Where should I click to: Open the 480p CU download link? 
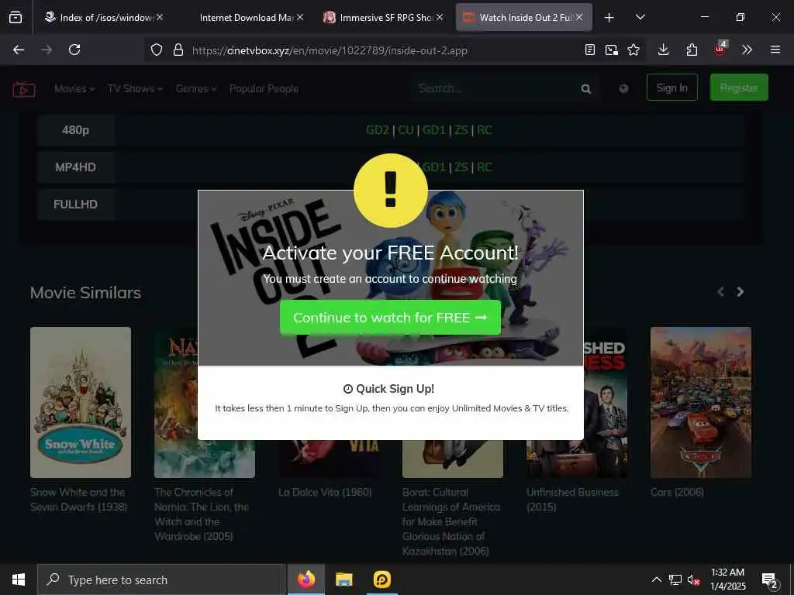point(406,130)
